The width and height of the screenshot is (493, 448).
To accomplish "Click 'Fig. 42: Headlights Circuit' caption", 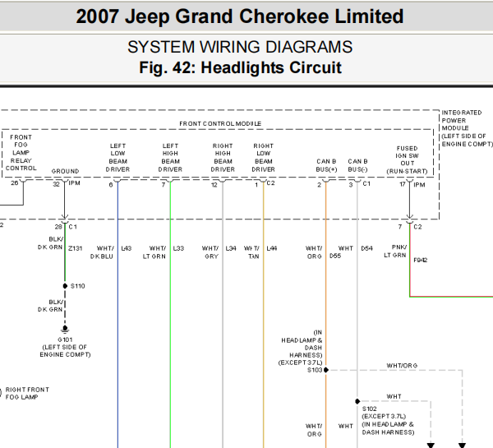I will click(x=240, y=67).
